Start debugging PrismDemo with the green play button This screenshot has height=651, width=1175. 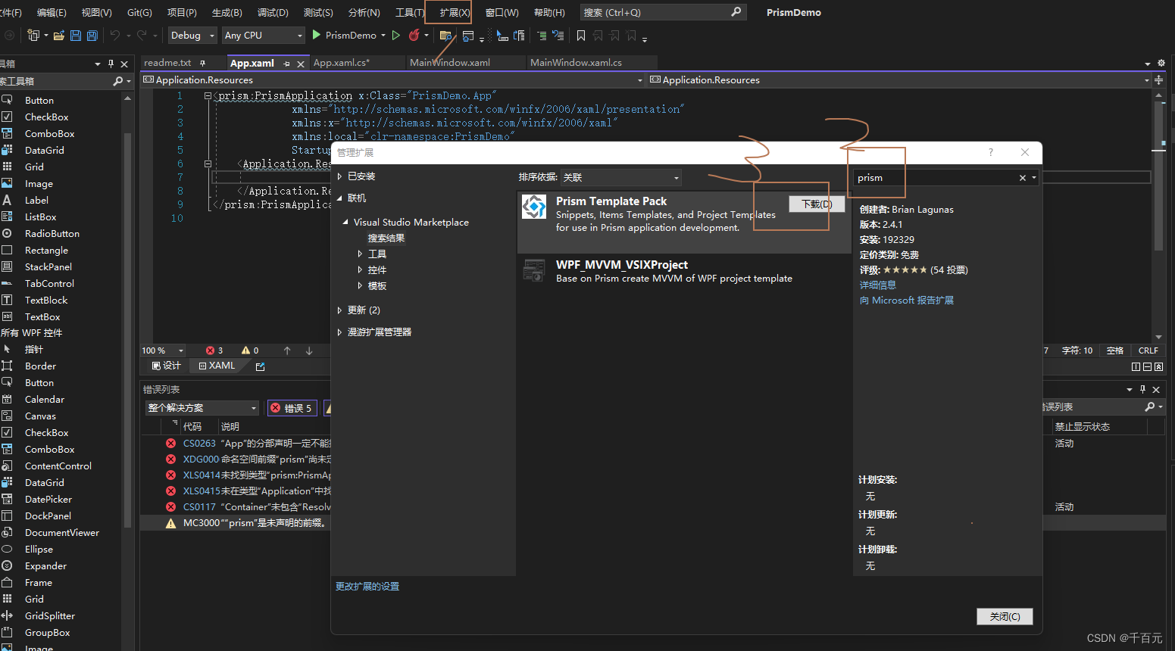click(317, 35)
